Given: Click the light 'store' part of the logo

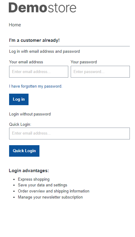Looking at the screenshot, I should [62, 8].
